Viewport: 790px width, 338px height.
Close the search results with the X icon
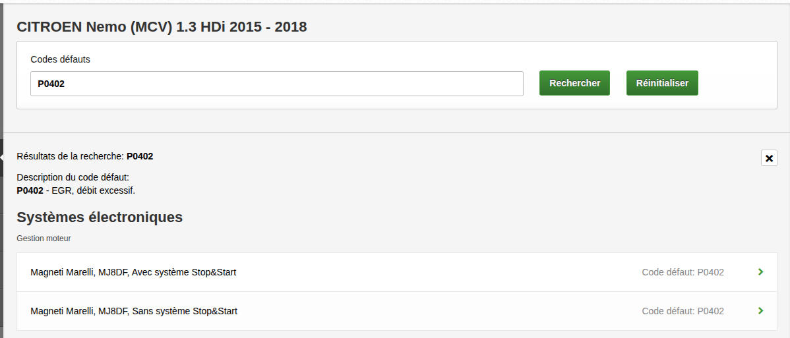(769, 158)
